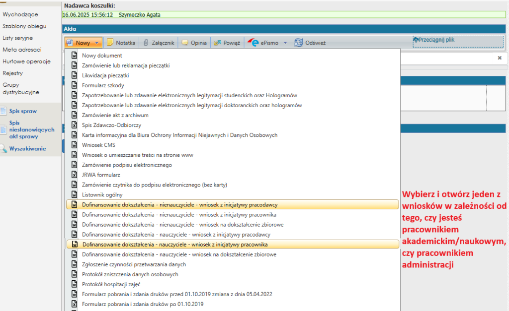The image size is (509, 311).
Task: Click the Spis spraw list icon
Action: [x=3, y=111]
